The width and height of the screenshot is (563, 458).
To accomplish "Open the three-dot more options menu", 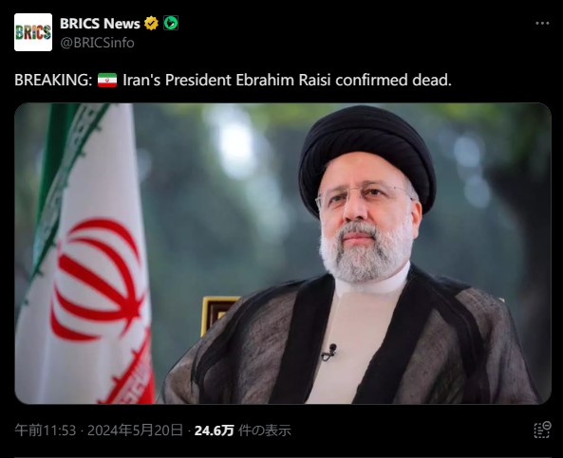I will click(x=542, y=24).
